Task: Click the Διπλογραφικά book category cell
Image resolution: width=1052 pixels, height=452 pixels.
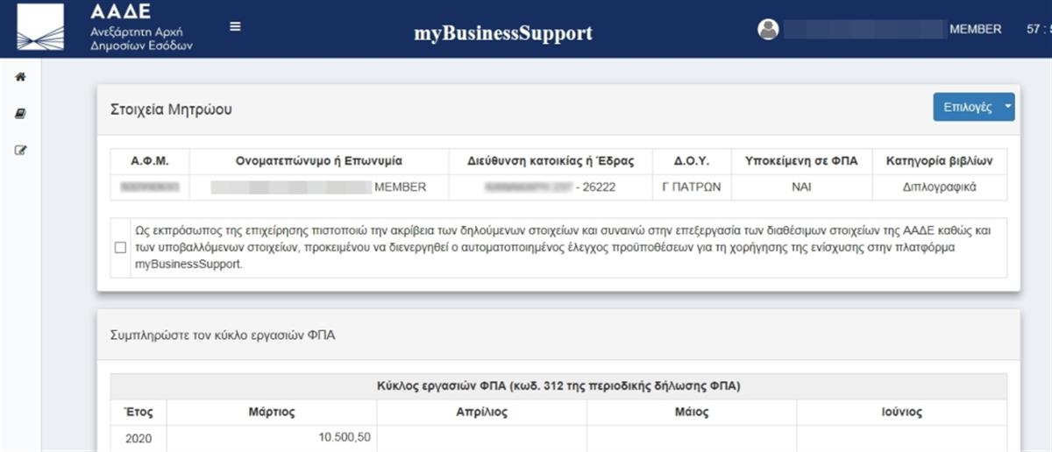Action: 939,187
